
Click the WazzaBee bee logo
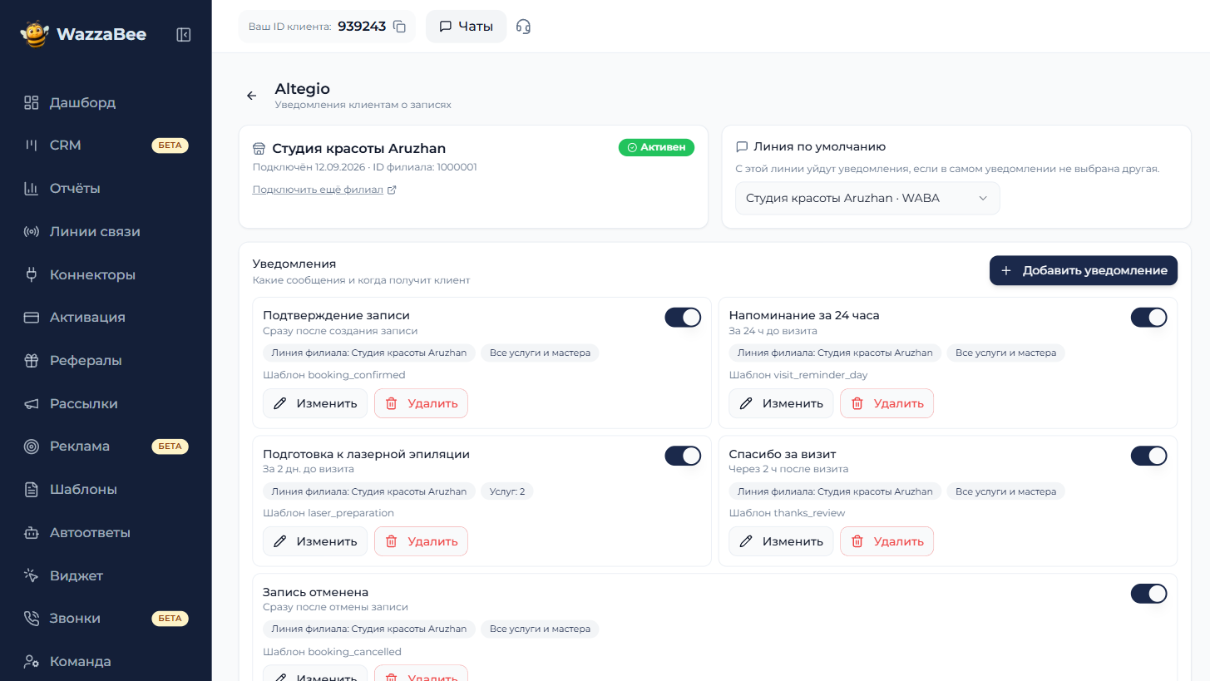click(x=35, y=34)
